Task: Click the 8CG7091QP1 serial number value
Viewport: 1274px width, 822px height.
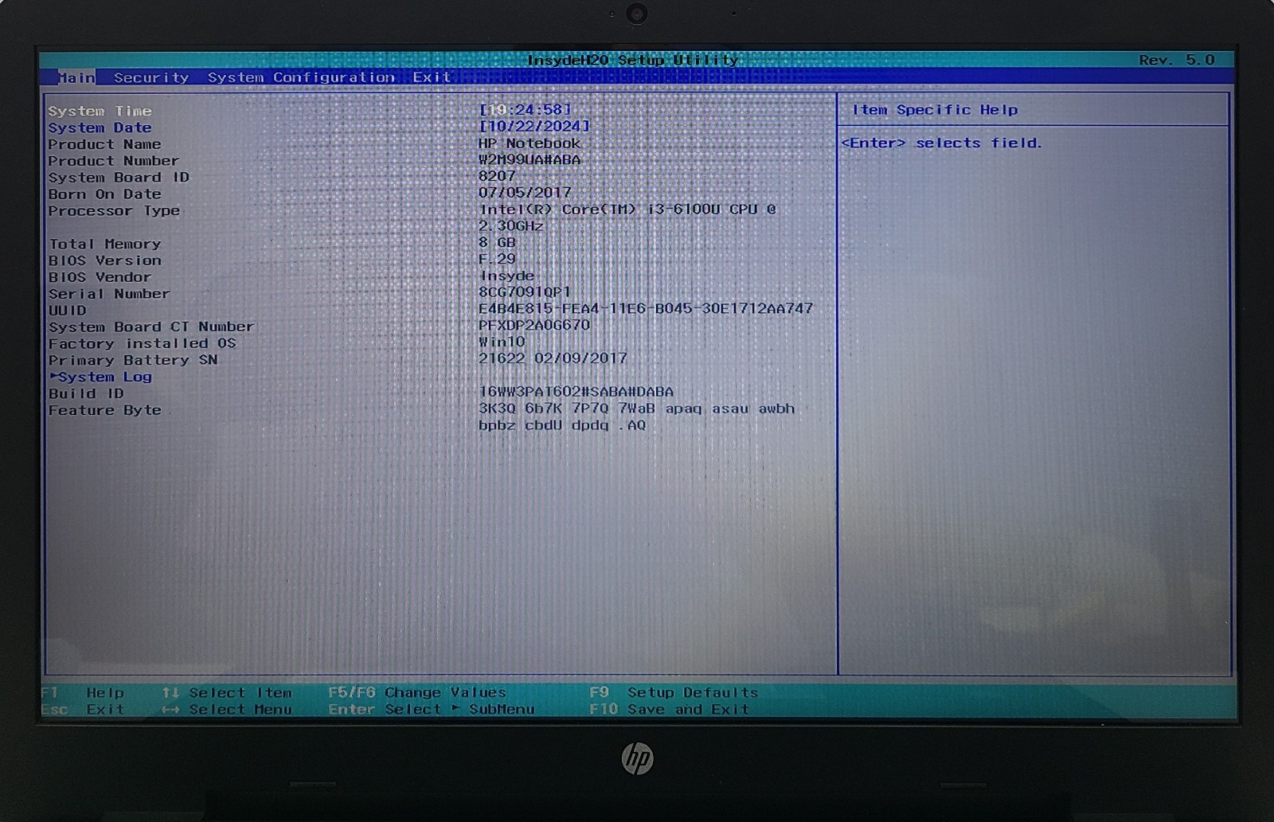Action: [x=525, y=292]
